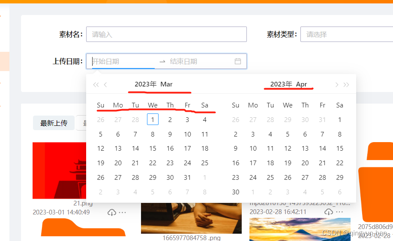This screenshot has width=393, height=241.
Task: Open the hands-on-table photo thumbnail
Action: [x=191, y=218]
